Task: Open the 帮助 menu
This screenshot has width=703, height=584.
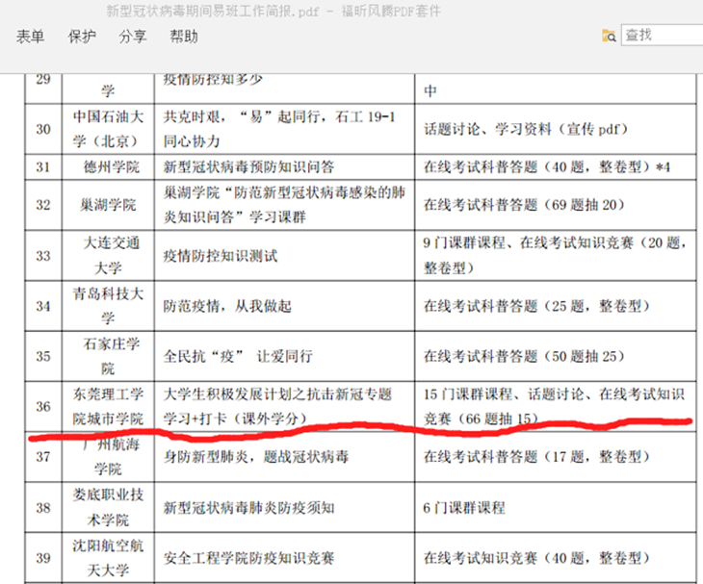Action: click(184, 37)
